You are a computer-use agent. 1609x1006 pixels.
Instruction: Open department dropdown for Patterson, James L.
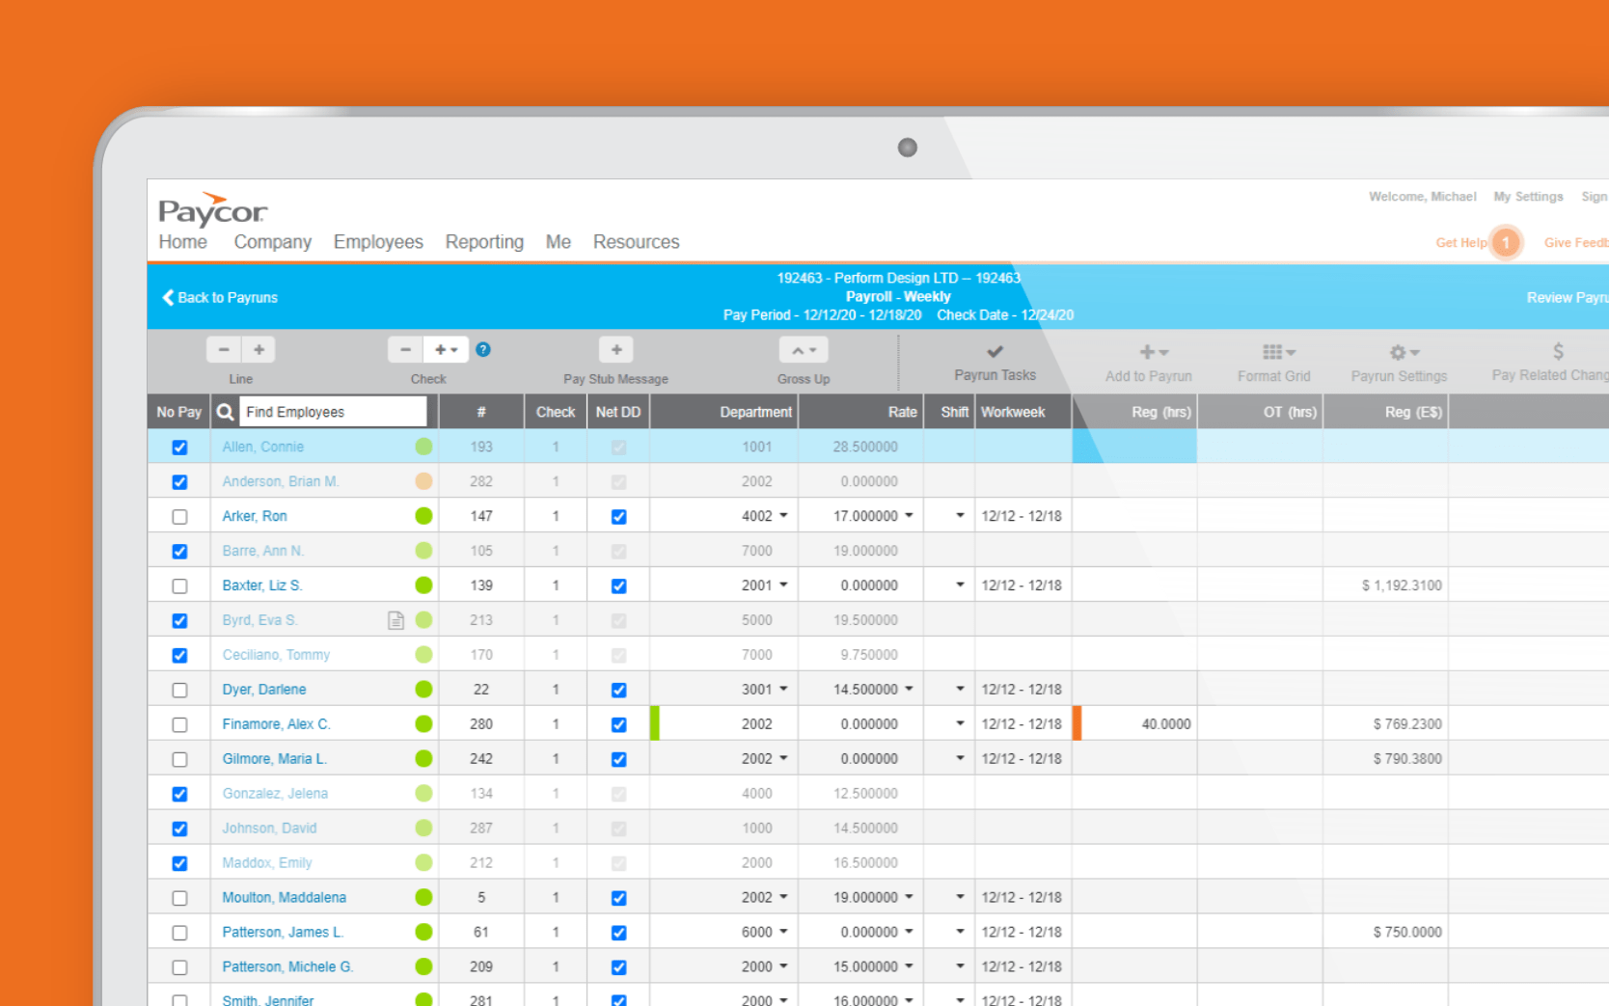[x=783, y=933]
